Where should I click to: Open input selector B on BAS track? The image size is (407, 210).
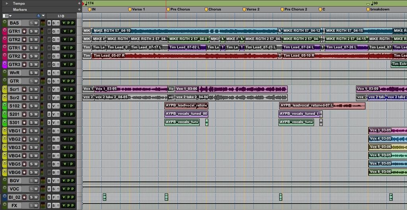pyautogui.click(x=49, y=23)
